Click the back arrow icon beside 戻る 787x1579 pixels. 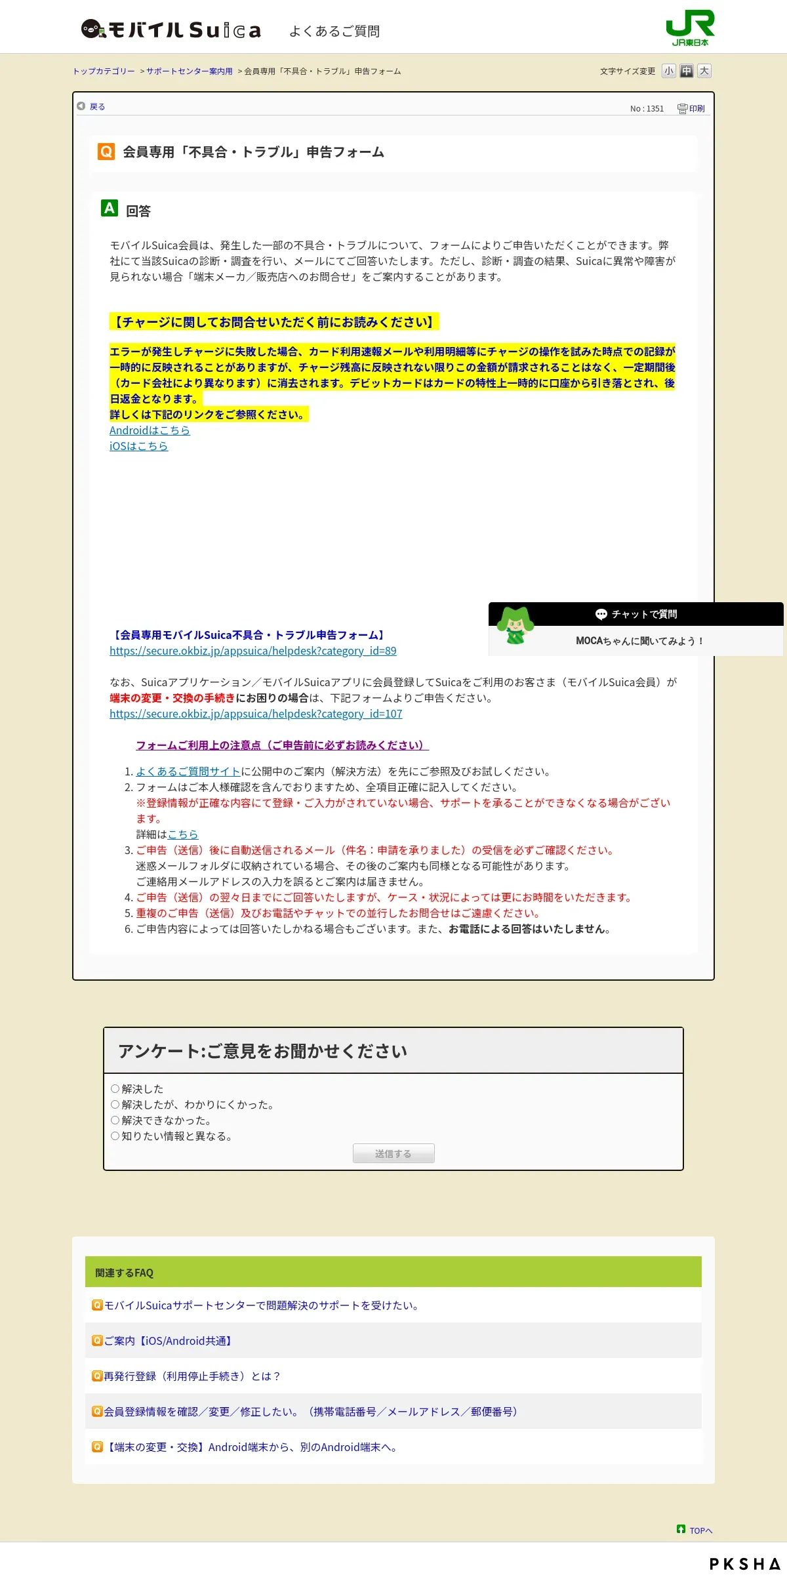[81, 106]
